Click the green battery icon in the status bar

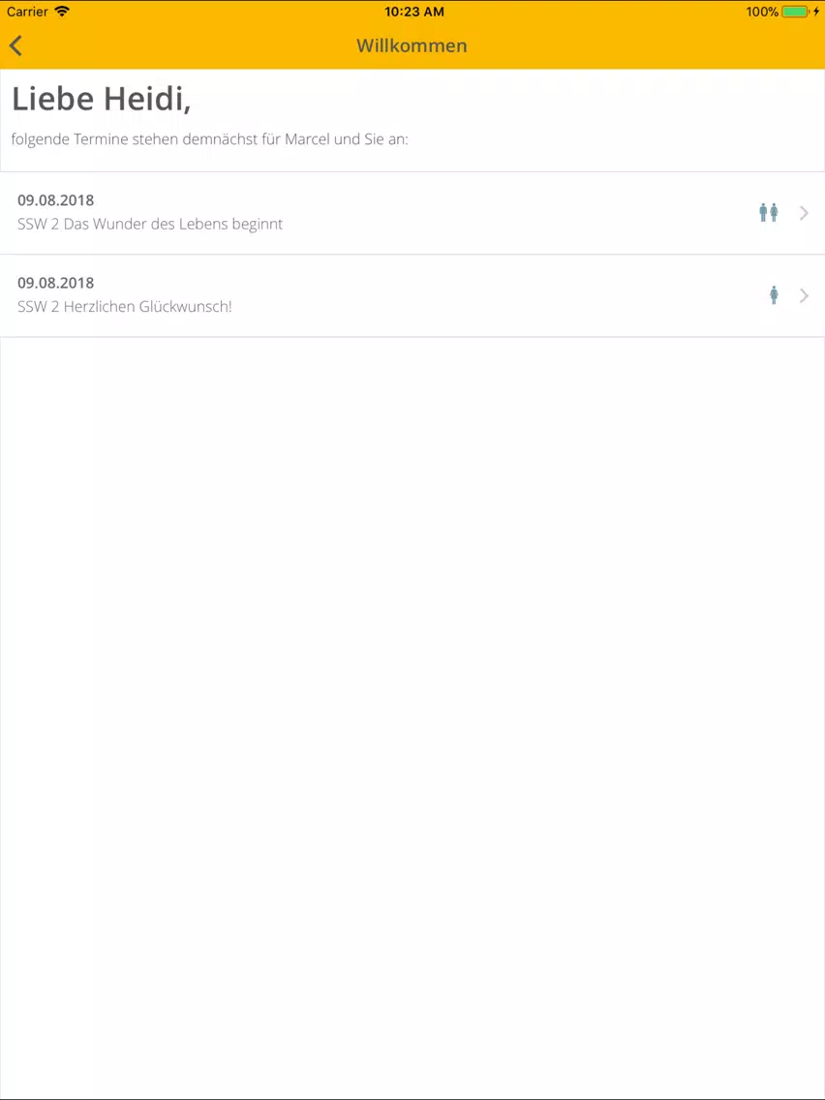(796, 12)
